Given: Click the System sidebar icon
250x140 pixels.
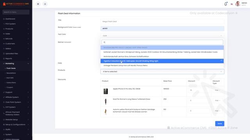Looking at the screenshot, I should click(4, 135).
